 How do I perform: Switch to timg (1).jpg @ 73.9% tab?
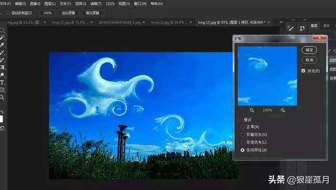[70, 22]
